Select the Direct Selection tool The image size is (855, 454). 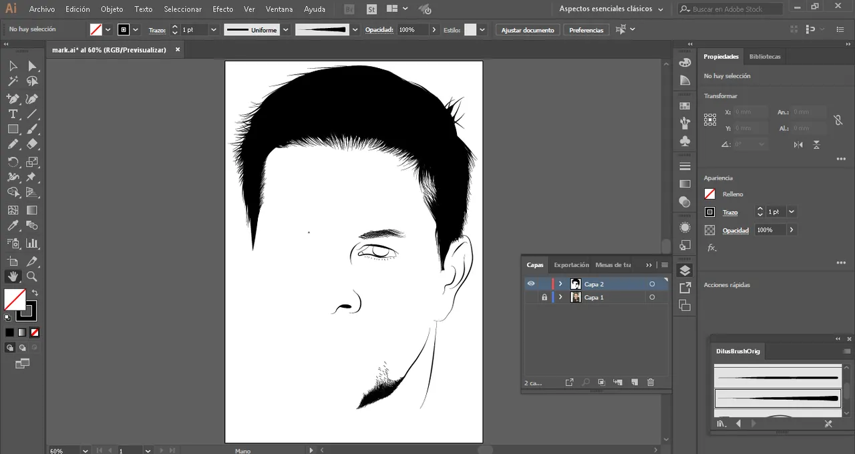click(32, 65)
